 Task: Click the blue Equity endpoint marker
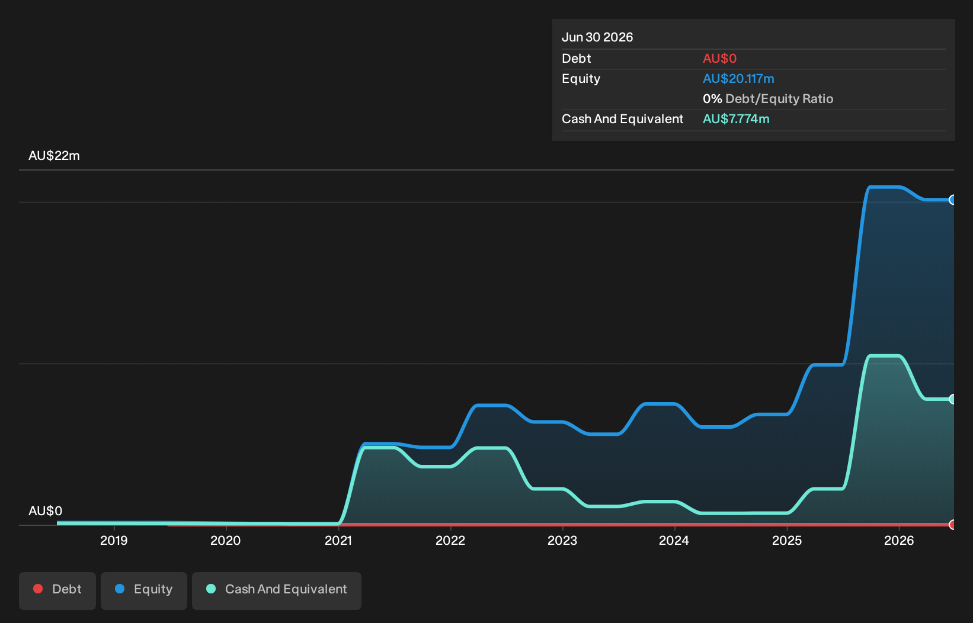[953, 200]
